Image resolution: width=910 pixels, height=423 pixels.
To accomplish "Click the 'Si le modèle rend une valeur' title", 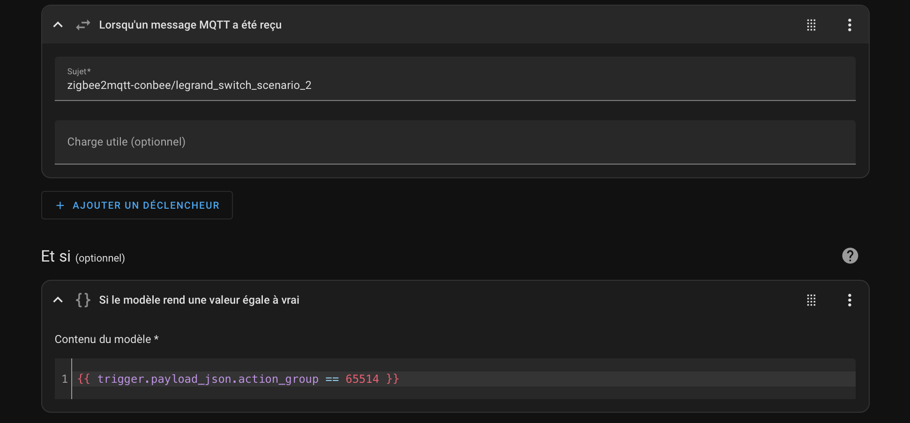I will pos(199,300).
